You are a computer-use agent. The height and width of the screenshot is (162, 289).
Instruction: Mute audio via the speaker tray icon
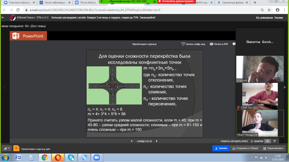[266, 157]
